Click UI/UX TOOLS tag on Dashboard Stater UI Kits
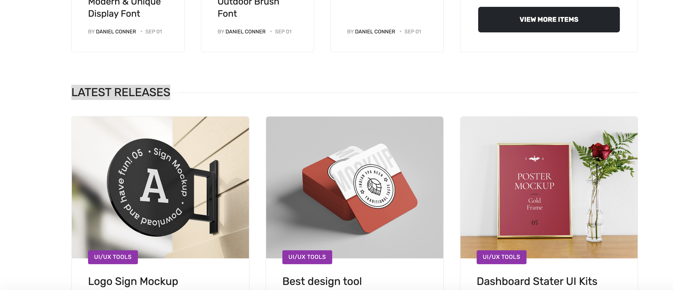 coord(501,257)
